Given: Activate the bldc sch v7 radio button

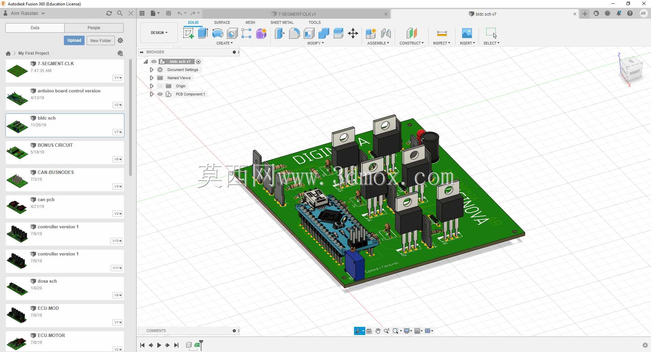Looking at the screenshot, I should [x=198, y=61].
